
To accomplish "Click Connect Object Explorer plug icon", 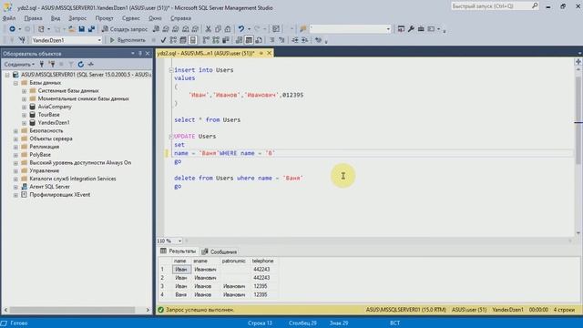I will (42, 65).
